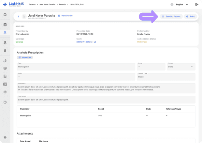Expand the Status dropdown showing Done
Screen dimensions: 202x143
[x=181, y=67]
